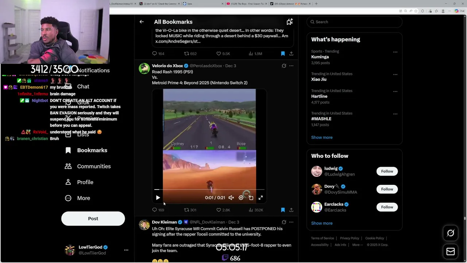
Task: Go to Bookmarks in the sidebar
Action: tap(86, 150)
